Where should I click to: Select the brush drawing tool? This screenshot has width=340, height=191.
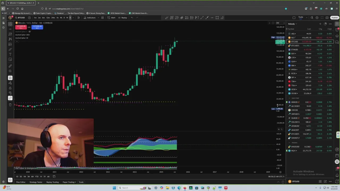pos(10,49)
